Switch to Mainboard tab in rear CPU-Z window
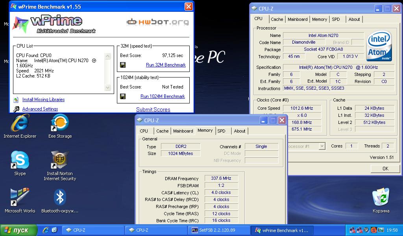The height and width of the screenshot is (236, 403). coord(298,19)
